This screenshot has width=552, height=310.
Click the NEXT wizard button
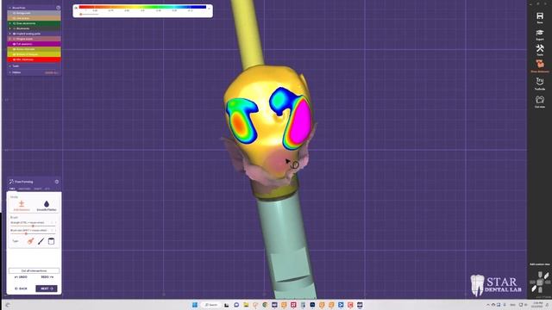(x=47, y=288)
